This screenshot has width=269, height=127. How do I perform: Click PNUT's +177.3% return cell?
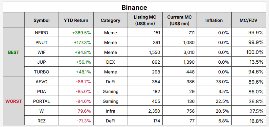[76, 42]
